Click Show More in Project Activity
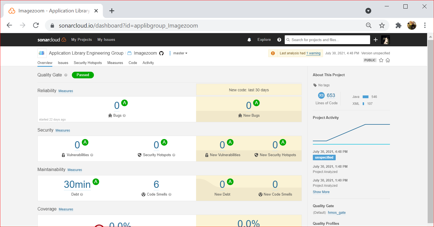Screen dimensions: 434x227 [321, 192]
